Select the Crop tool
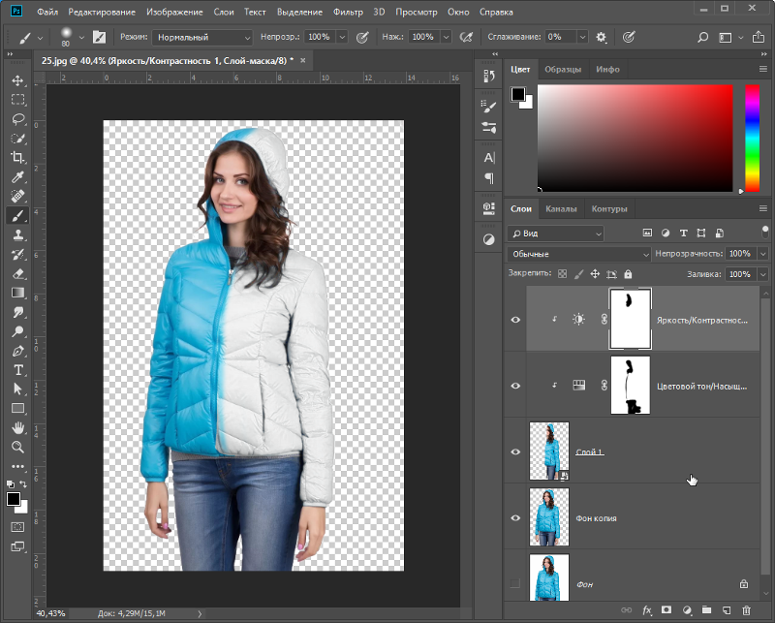The height and width of the screenshot is (623, 775). tap(17, 158)
